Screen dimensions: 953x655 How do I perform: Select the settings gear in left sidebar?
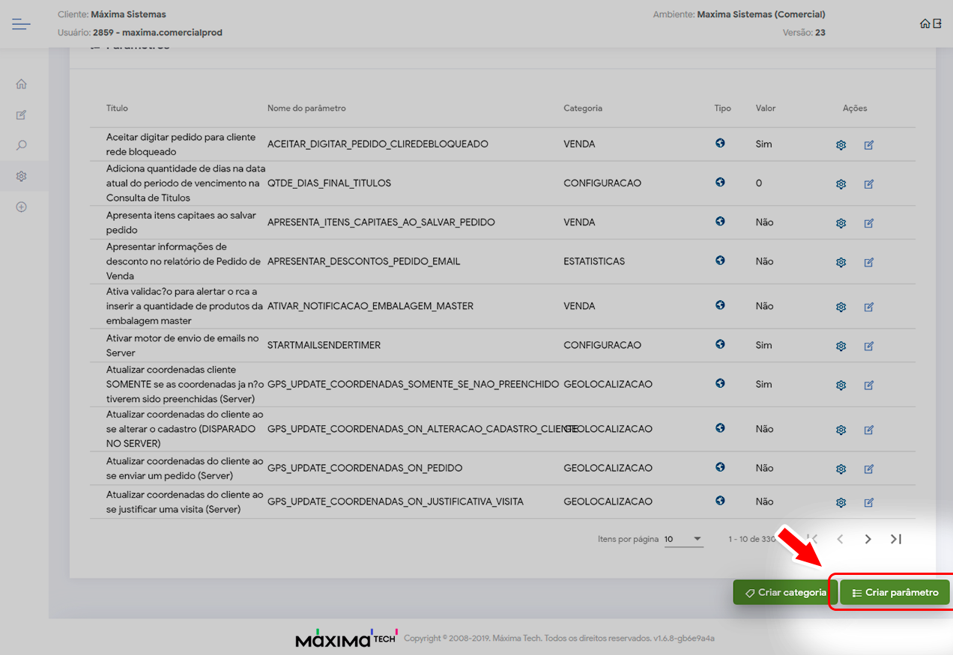point(21,177)
